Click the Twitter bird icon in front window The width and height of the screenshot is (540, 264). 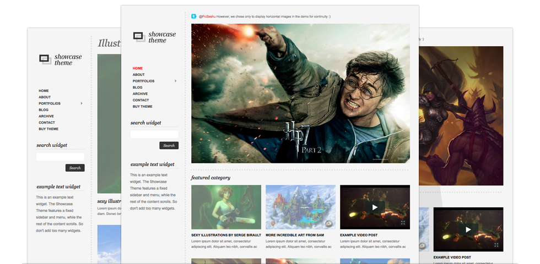point(194,16)
